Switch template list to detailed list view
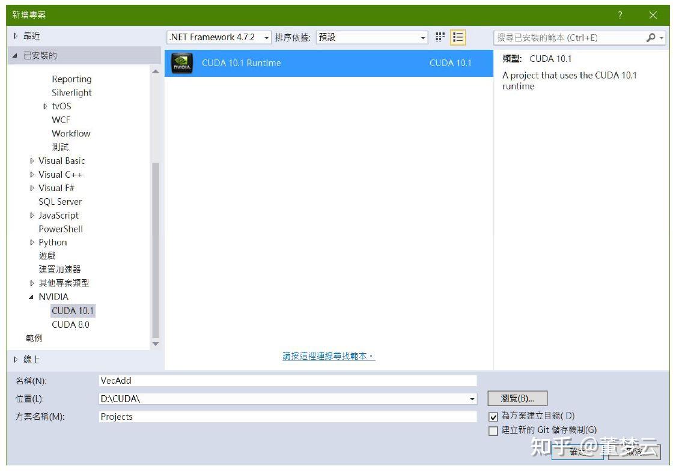 click(x=457, y=37)
